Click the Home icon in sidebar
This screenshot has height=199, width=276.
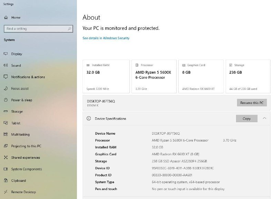6,18
